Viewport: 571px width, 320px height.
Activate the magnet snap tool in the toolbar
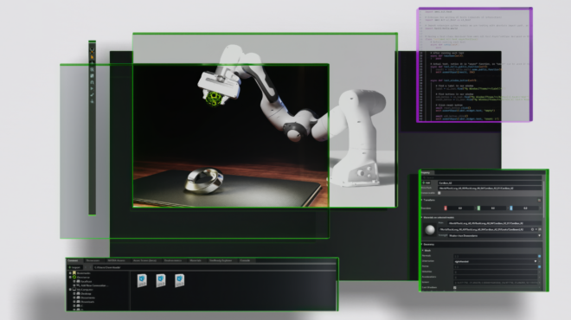(x=92, y=82)
